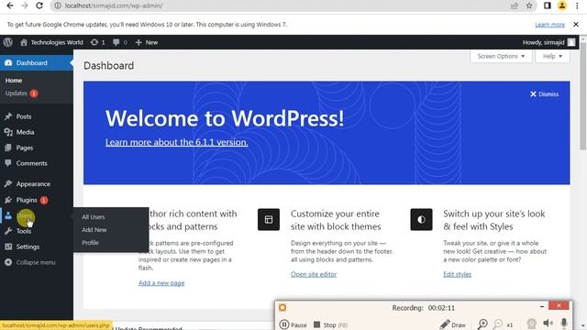The height and width of the screenshot is (330, 587).
Task: Reload the page with refresh icon
Action: [x=39, y=5]
